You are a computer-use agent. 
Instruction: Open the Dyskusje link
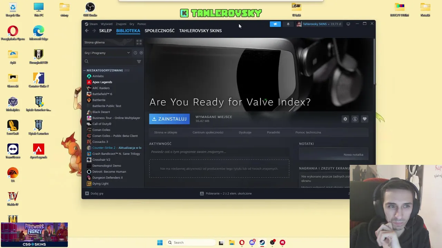pos(245,132)
